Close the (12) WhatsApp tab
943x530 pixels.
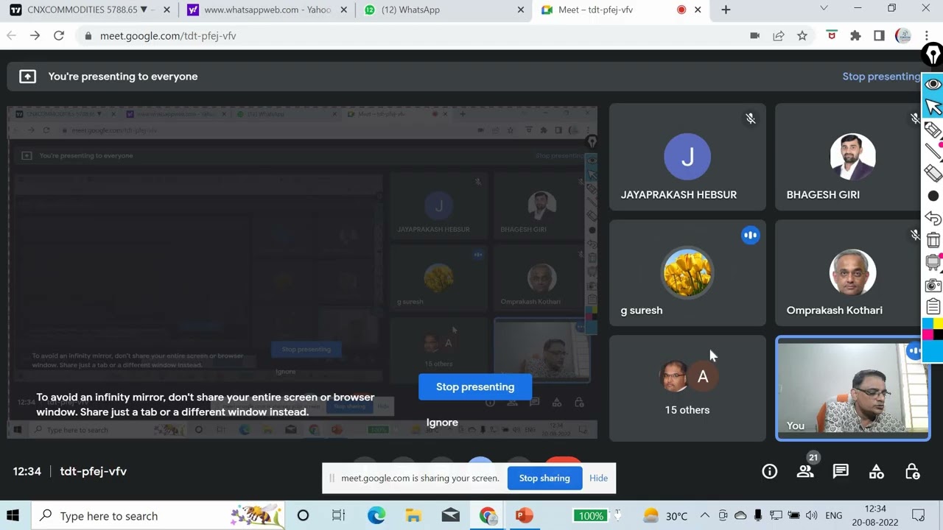click(x=521, y=10)
